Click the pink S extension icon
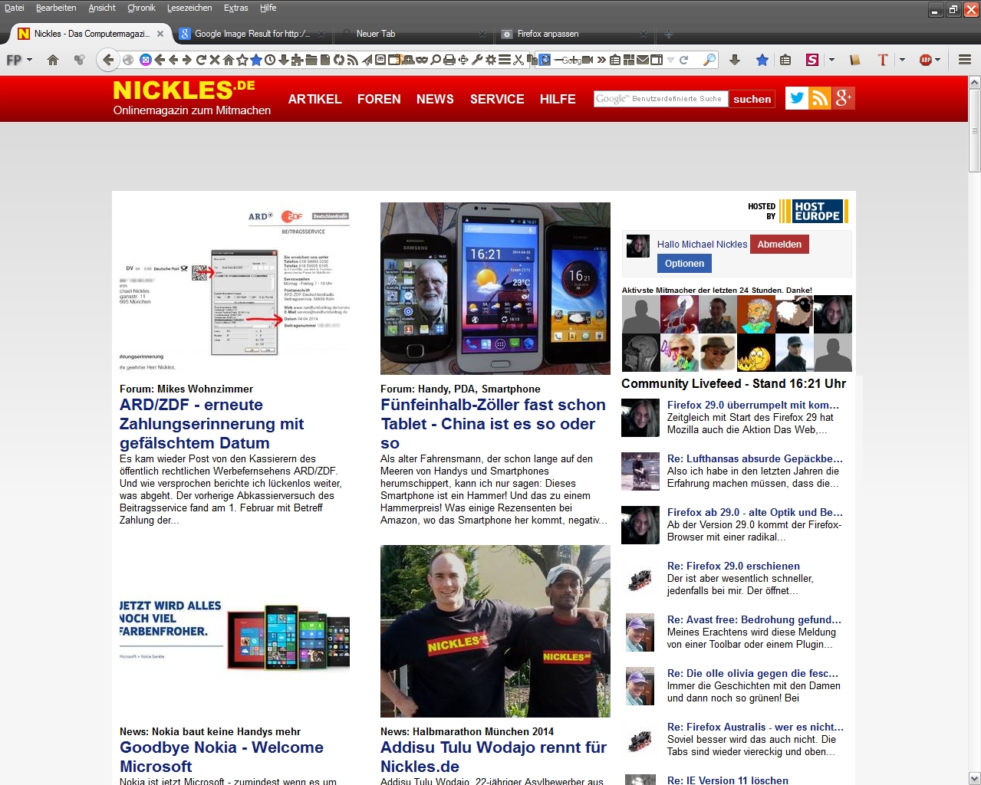This screenshot has height=785, width=981. pos(811,60)
